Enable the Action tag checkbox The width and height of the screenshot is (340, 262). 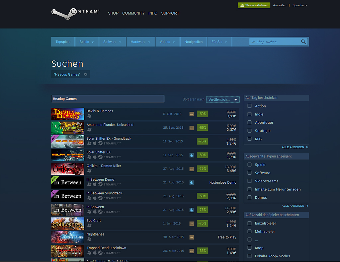250,106
